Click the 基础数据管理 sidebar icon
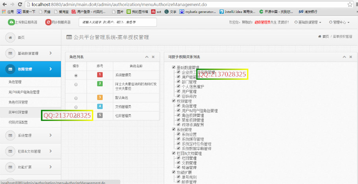Image resolution: width=358 pixels, height=184 pixels. 11,53
